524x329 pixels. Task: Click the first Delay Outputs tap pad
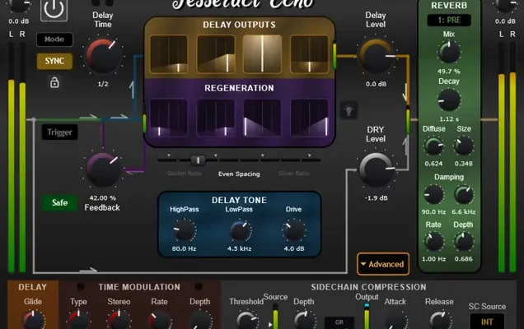pyautogui.click(x=169, y=54)
